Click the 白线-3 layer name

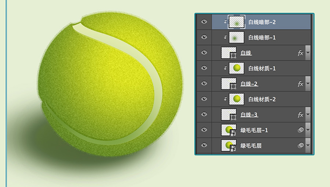click(x=249, y=114)
